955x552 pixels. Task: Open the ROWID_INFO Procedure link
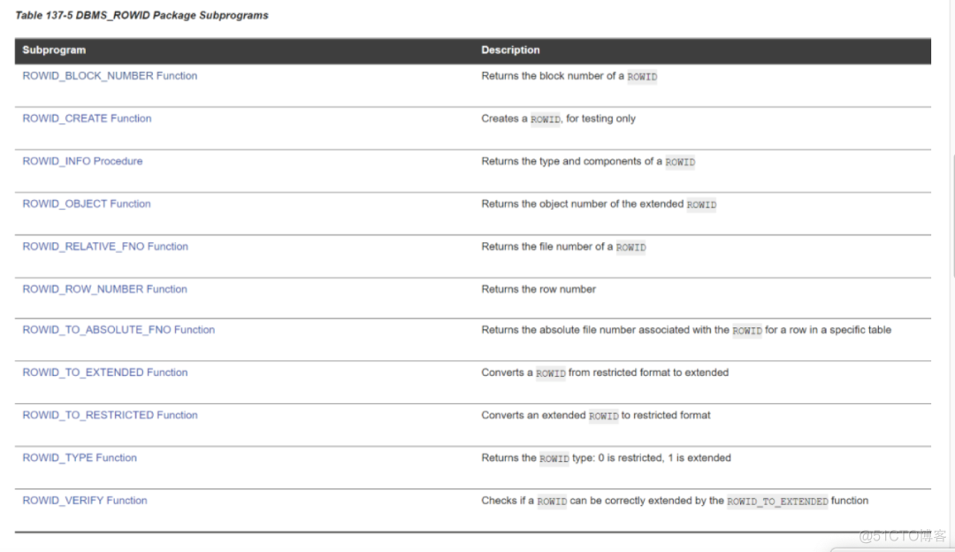[x=81, y=160]
